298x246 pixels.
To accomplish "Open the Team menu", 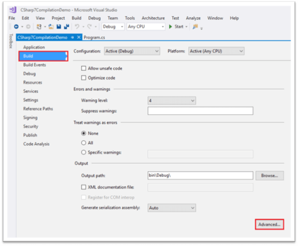I will tap(113, 18).
